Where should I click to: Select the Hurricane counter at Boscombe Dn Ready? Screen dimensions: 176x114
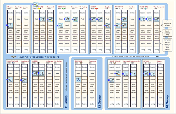134,74
